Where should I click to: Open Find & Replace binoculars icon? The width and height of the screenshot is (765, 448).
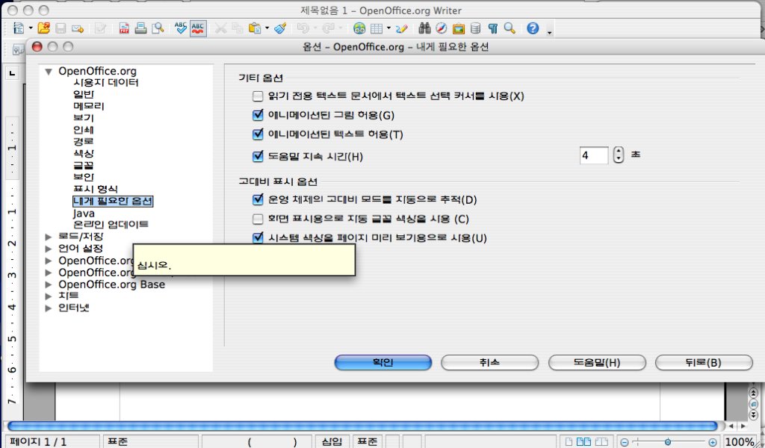(x=424, y=28)
